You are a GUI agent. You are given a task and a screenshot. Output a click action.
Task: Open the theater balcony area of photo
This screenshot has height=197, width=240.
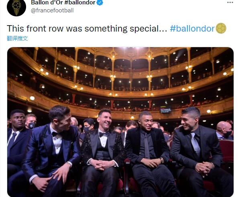(120, 78)
